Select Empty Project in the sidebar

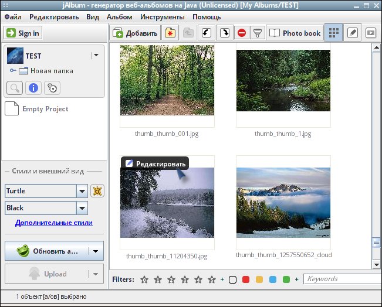[36, 108]
